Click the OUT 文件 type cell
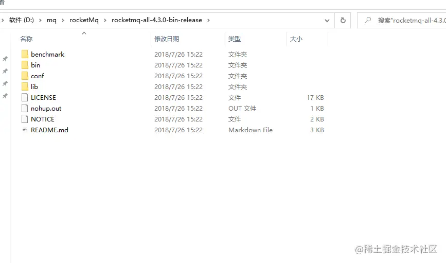 [x=242, y=108]
